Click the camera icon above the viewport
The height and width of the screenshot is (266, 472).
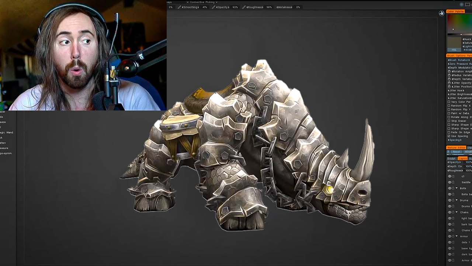pos(441,13)
